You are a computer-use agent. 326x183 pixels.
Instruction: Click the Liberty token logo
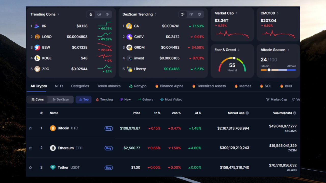129,69
